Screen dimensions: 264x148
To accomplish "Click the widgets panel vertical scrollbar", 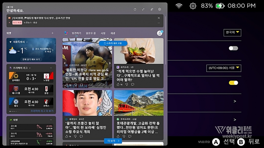I will (166, 40).
